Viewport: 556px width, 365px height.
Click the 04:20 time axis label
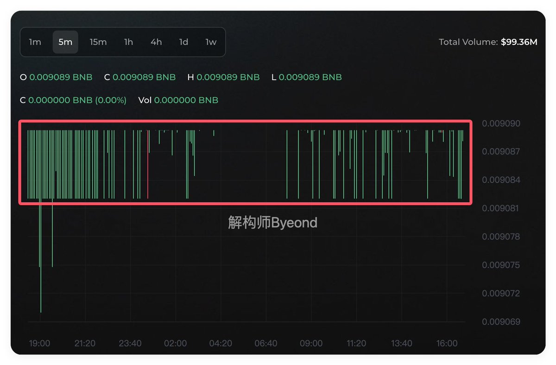[x=221, y=344]
